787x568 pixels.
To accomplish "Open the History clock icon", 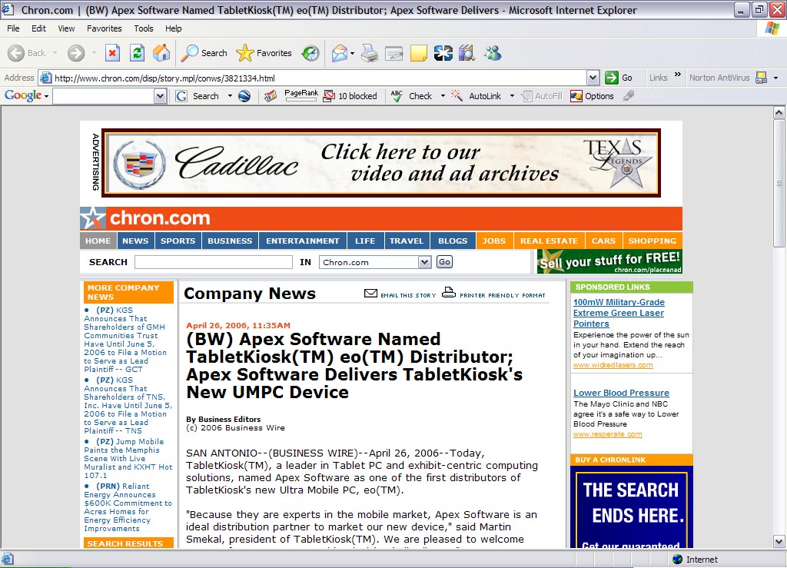I will 310,53.
